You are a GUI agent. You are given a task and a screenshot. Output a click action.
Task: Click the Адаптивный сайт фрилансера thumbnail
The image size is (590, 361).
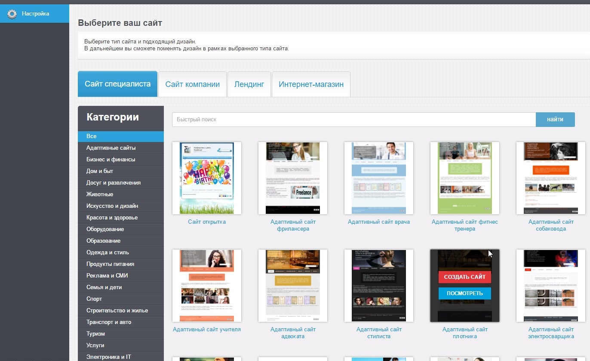[292, 178]
